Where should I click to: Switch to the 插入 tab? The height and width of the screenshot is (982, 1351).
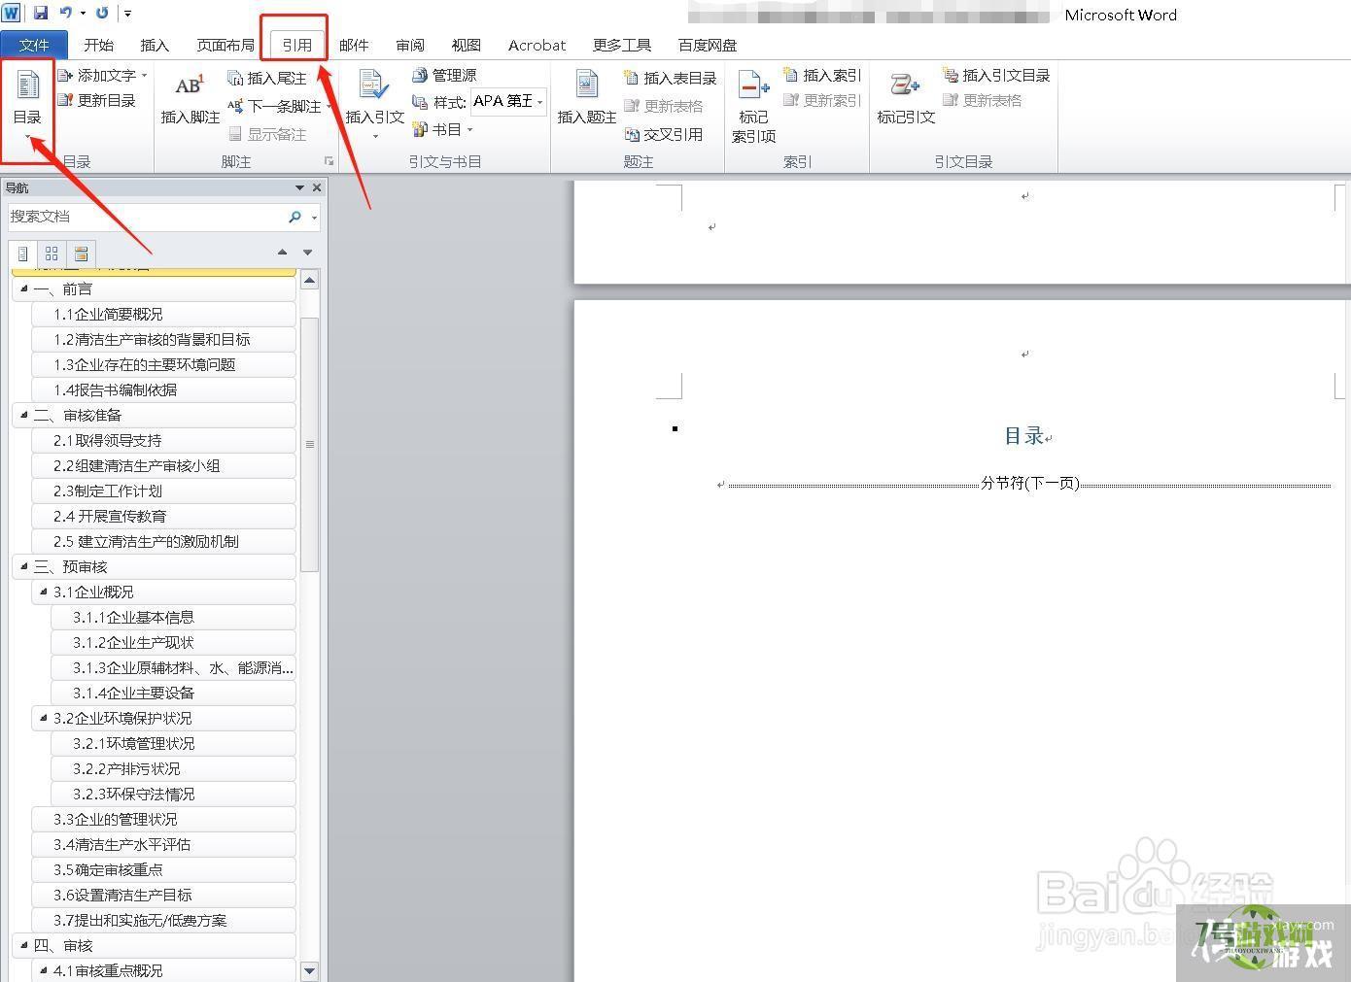[155, 45]
